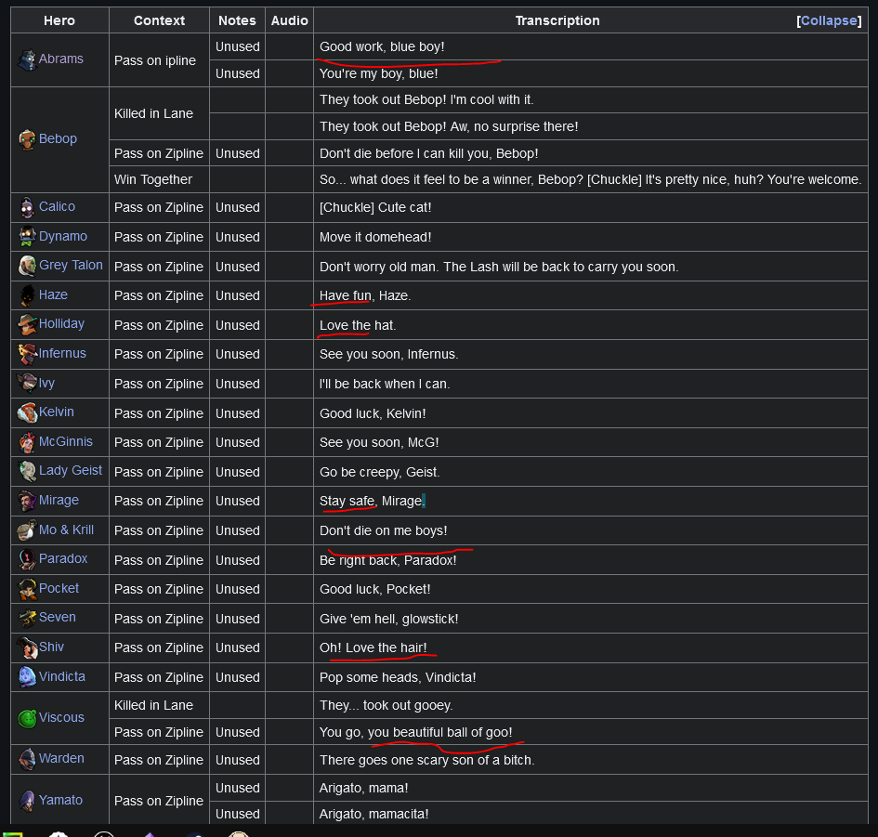Viewport: 878px width, 837px height.
Task: Click the "Pass on ipline" context cell
Action: [x=159, y=59]
